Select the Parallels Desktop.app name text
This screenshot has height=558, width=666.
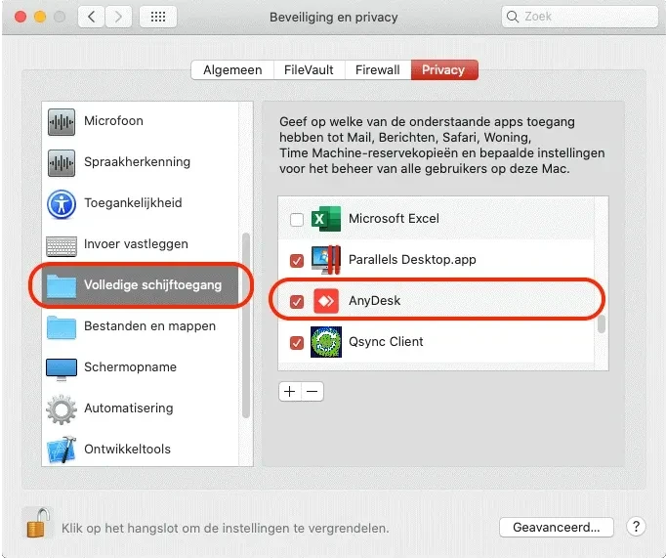coord(412,259)
